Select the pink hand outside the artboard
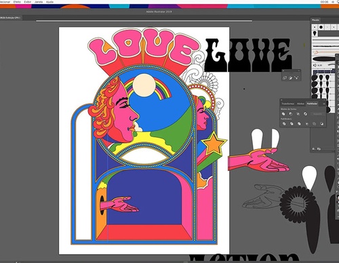Viewport: 339px width, 263px height. (259, 160)
